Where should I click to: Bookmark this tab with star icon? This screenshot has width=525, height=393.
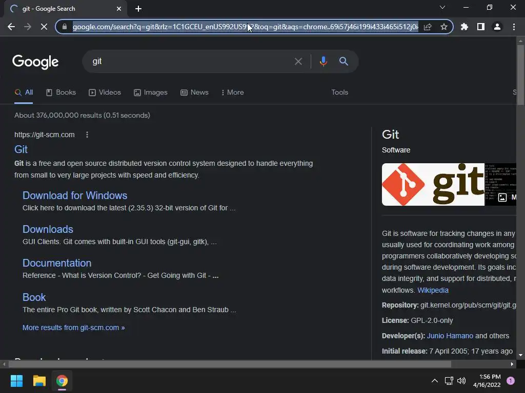444,27
